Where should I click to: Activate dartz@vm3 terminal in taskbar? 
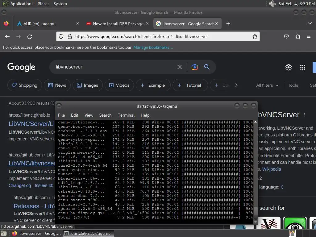(x=88, y=233)
